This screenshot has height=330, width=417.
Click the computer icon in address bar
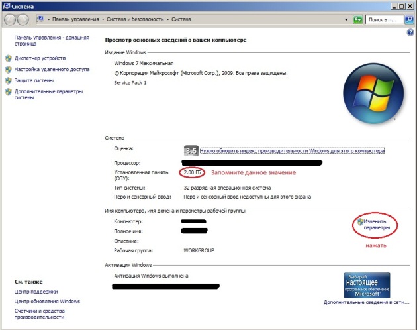point(40,19)
